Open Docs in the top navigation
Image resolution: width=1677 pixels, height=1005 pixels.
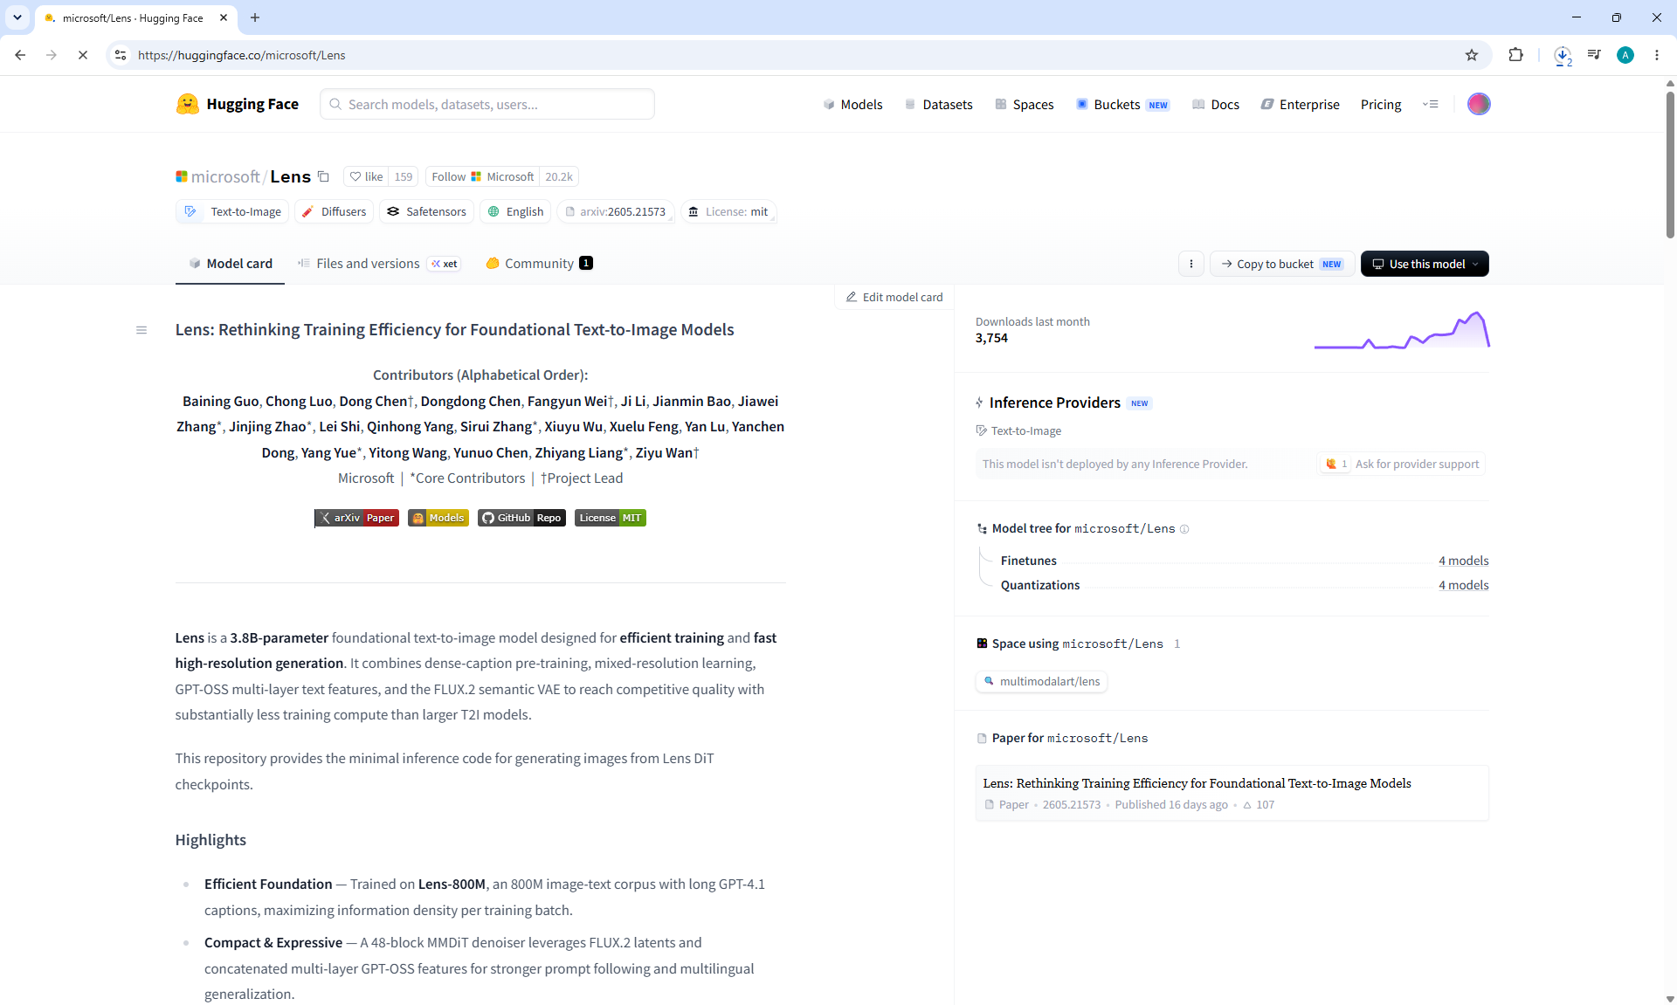pyautogui.click(x=1216, y=104)
